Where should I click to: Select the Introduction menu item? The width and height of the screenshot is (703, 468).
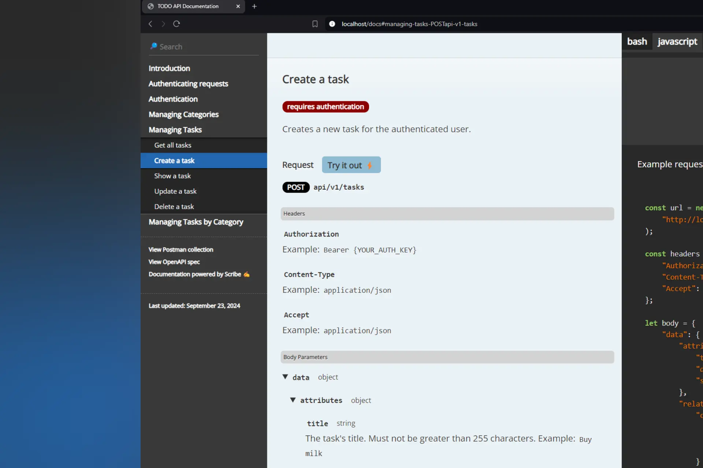click(x=170, y=68)
